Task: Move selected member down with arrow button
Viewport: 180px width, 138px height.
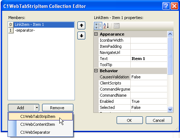Action: point(81,36)
